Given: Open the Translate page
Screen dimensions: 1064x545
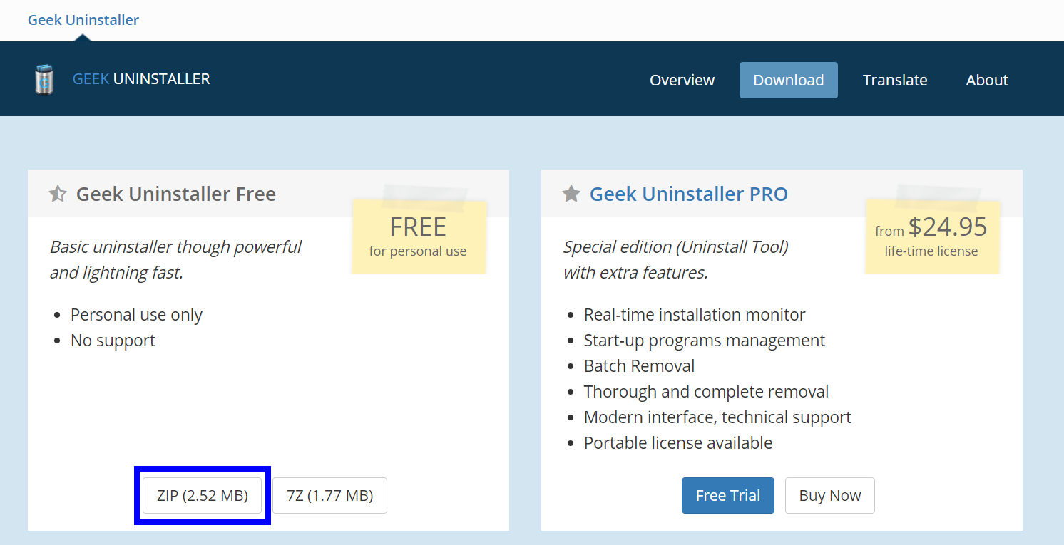Looking at the screenshot, I should coord(895,80).
